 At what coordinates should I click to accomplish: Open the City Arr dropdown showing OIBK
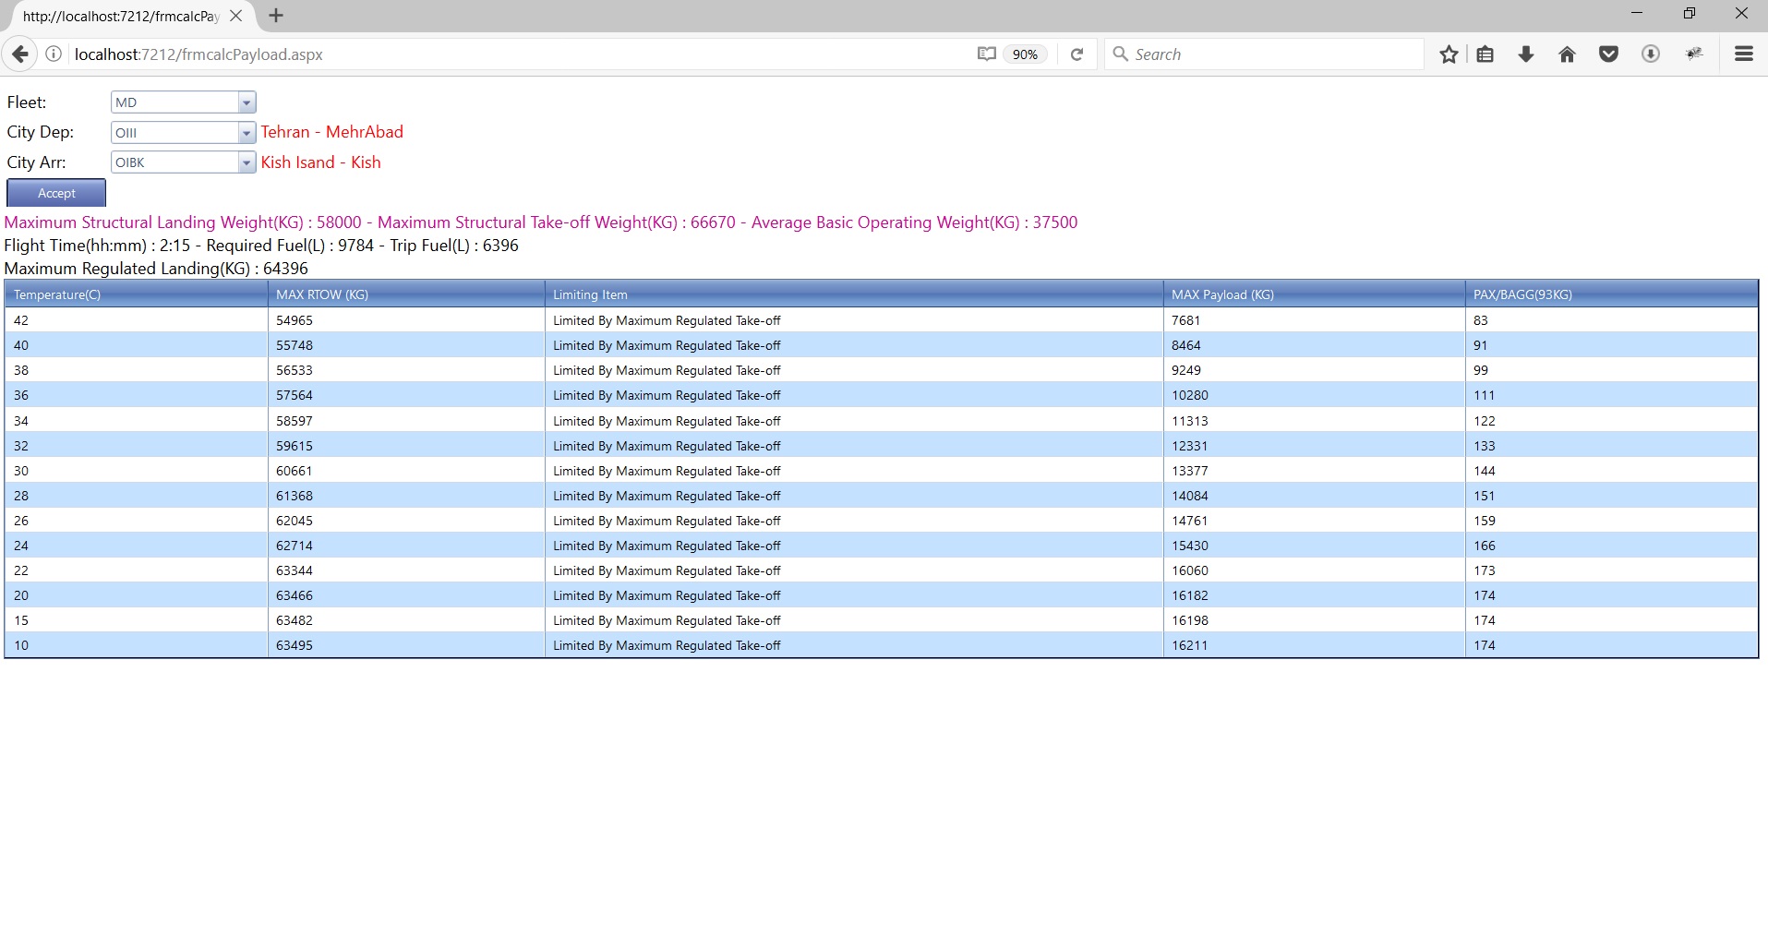(246, 162)
